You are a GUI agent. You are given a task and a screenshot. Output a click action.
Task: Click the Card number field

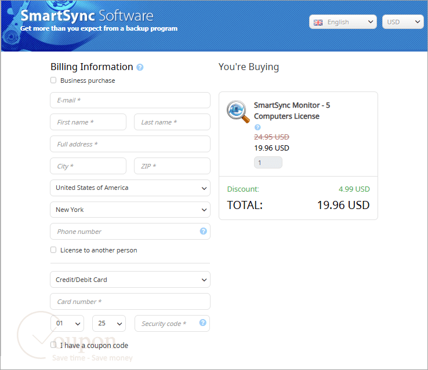[x=130, y=301]
